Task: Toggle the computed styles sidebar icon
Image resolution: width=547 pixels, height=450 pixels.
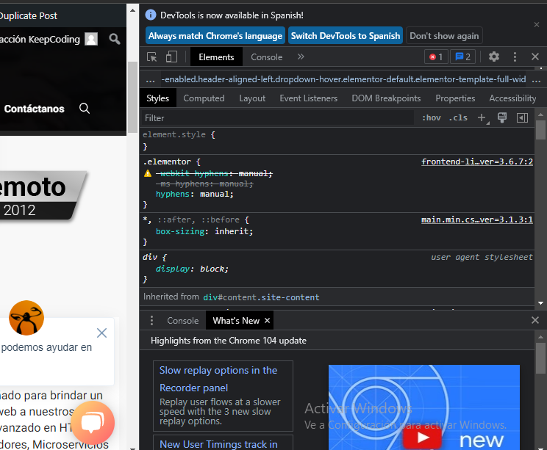Action: point(522,117)
